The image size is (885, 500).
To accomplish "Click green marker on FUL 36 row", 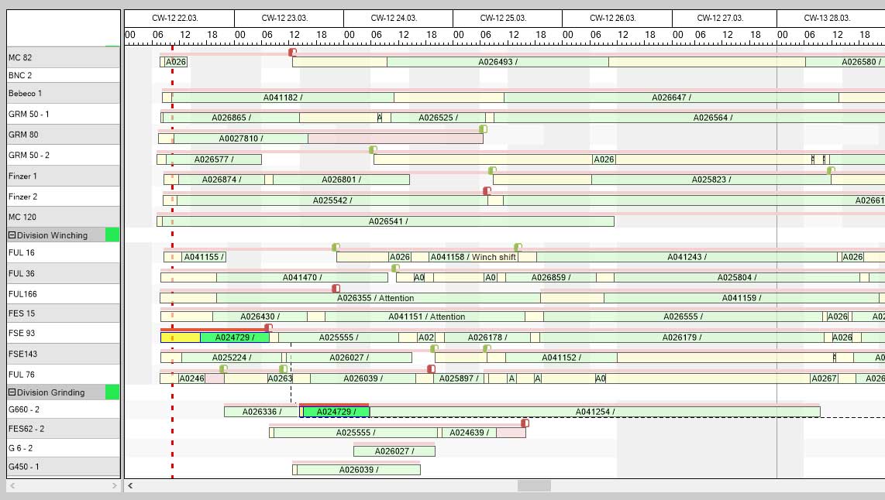I will [x=395, y=268].
